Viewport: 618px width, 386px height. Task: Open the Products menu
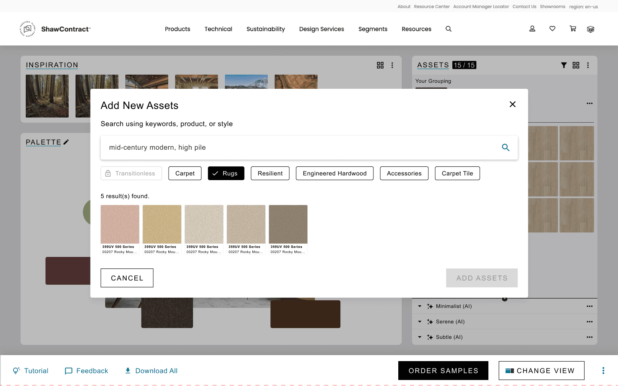tap(178, 29)
